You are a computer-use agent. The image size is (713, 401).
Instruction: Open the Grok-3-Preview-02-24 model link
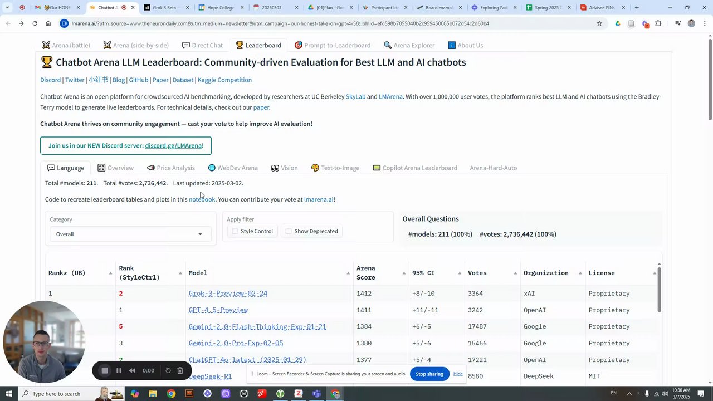pyautogui.click(x=228, y=294)
